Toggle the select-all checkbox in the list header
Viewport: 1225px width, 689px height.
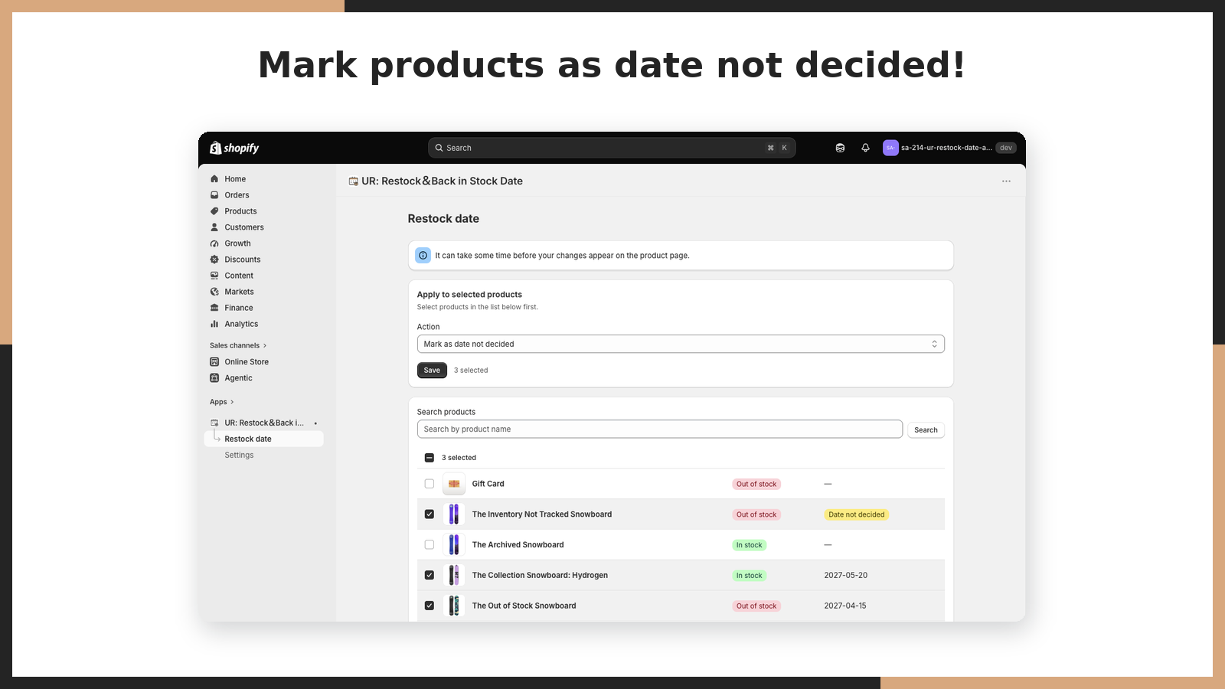click(430, 458)
